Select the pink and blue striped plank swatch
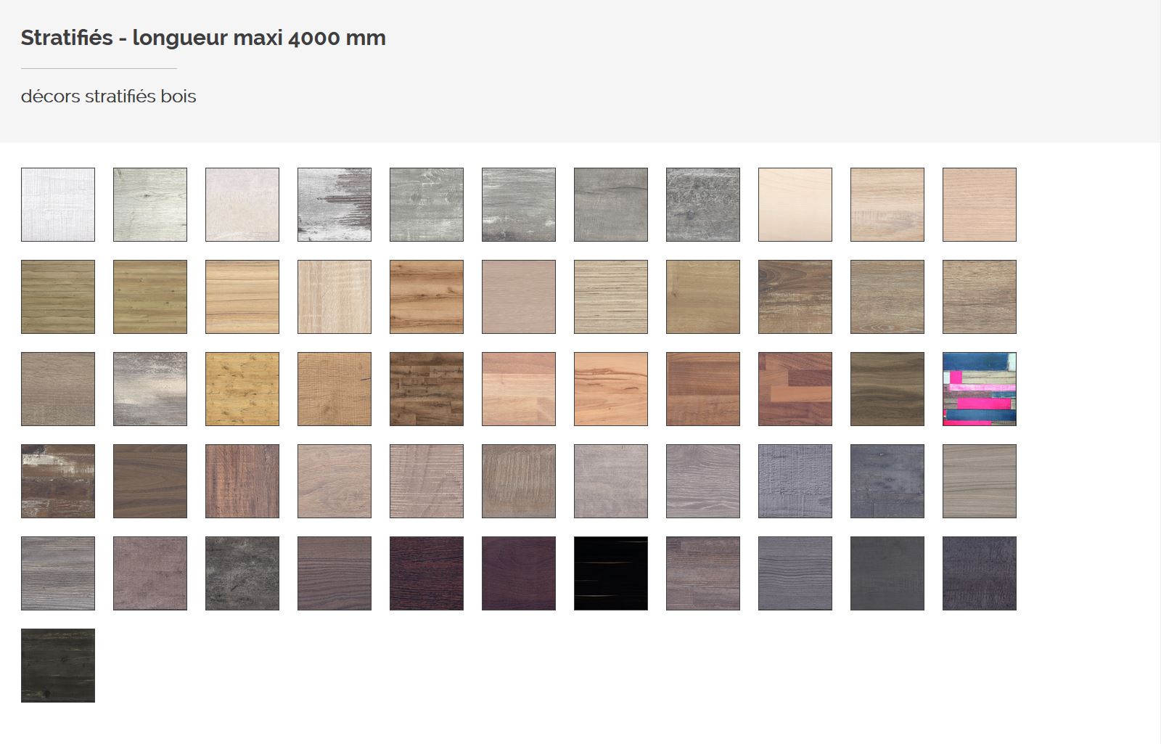Image resolution: width=1161 pixels, height=744 pixels. (979, 389)
